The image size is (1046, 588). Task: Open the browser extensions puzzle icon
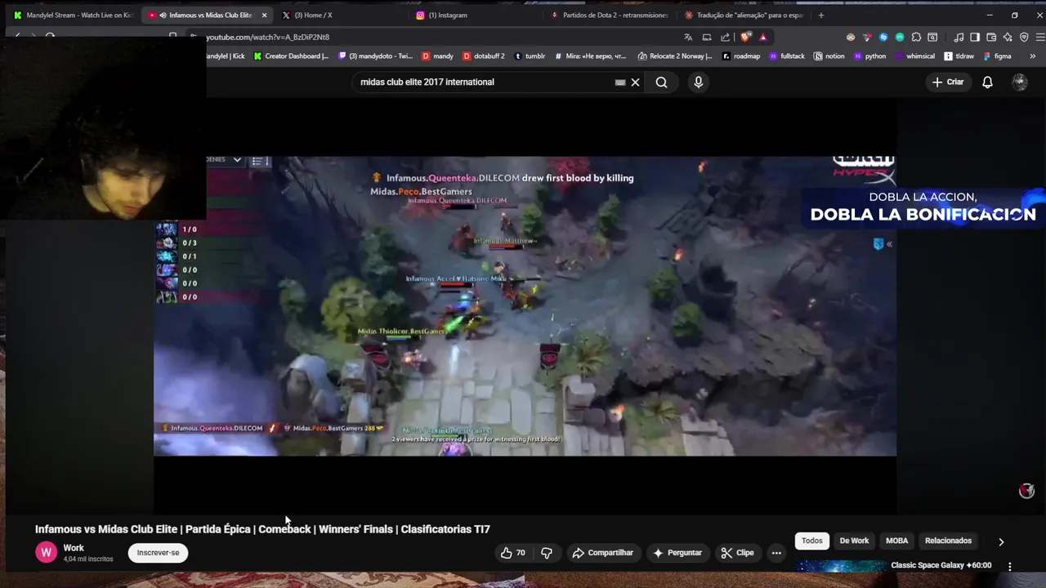tap(916, 37)
